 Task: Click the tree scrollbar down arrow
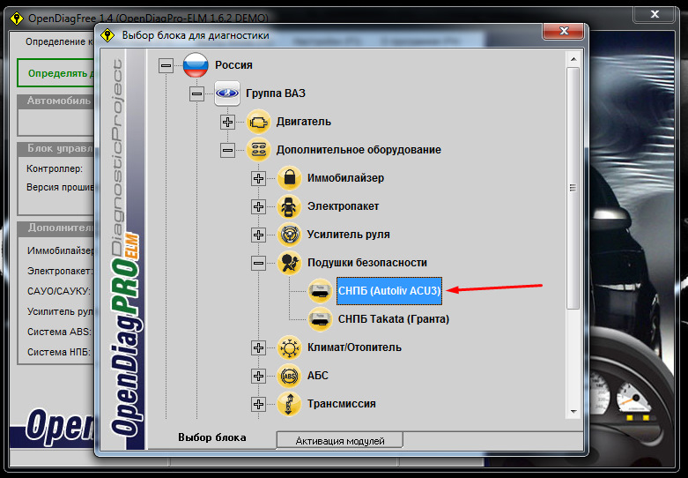click(573, 412)
